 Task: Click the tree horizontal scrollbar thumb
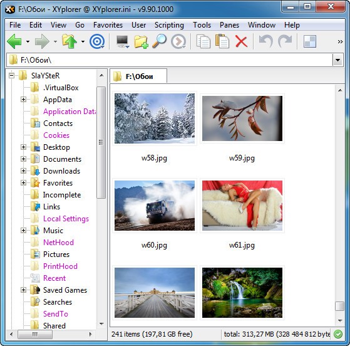click(35, 334)
